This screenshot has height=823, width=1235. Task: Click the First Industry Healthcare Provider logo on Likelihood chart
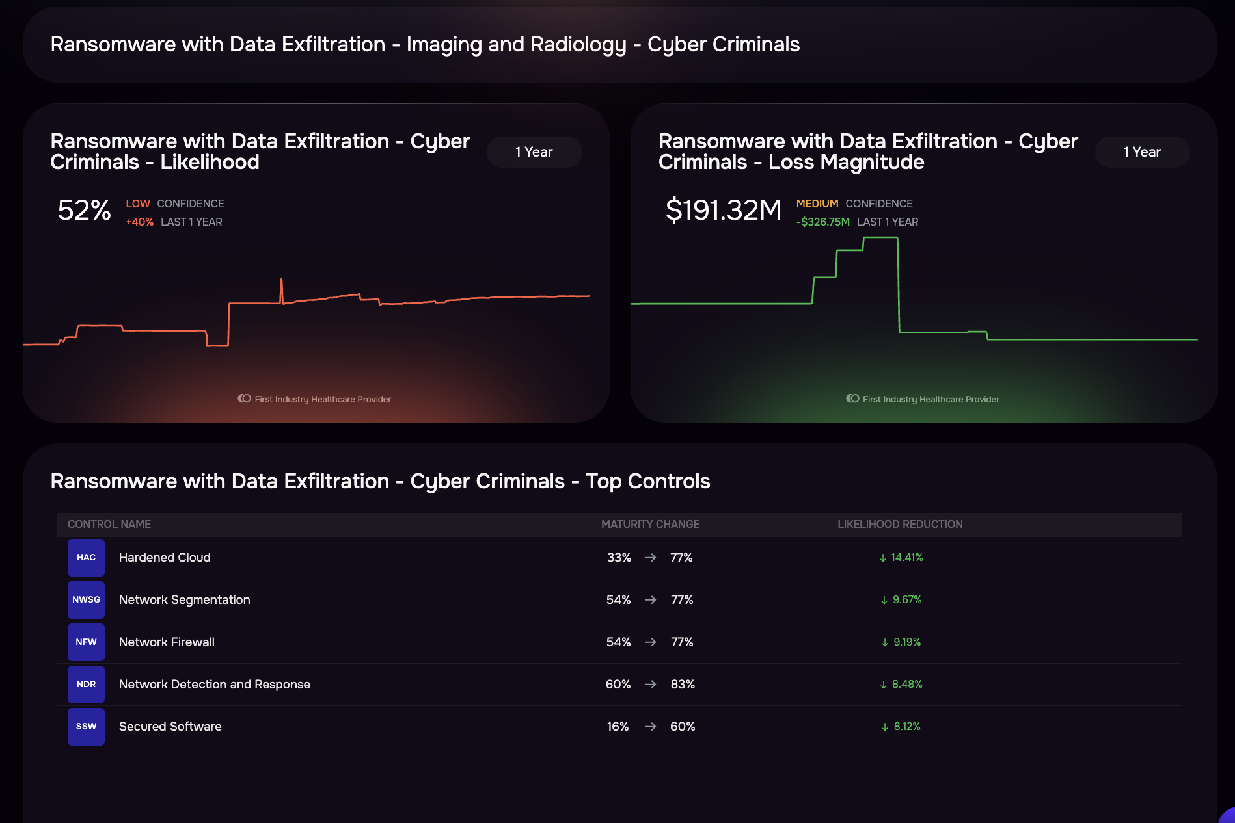point(315,398)
